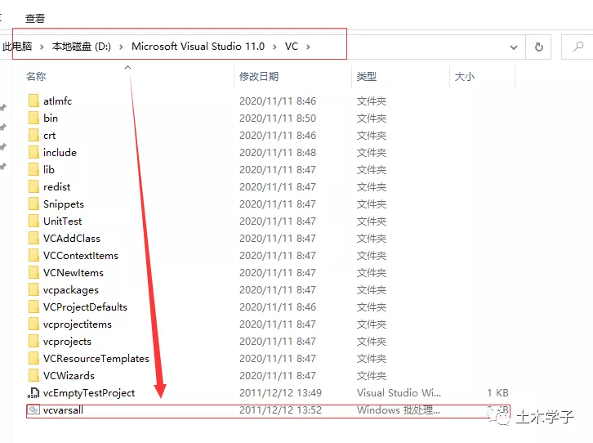Select the vcprojectitems folder icon
Screen dimensions: 593x443
point(33,324)
